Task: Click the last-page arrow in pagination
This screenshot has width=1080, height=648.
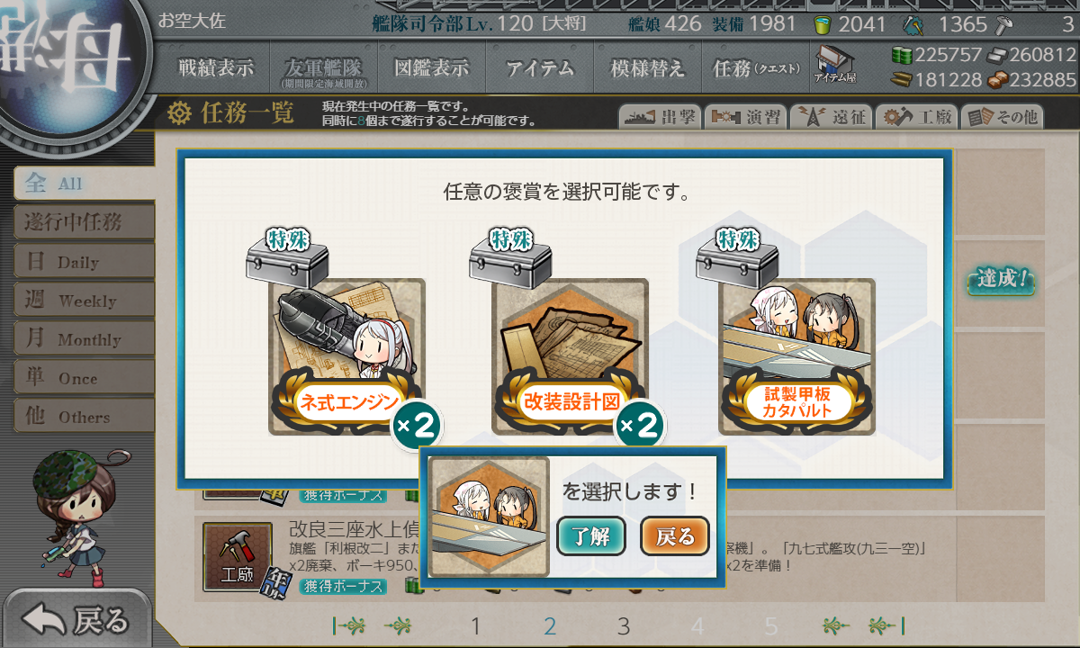Action: coord(887,625)
